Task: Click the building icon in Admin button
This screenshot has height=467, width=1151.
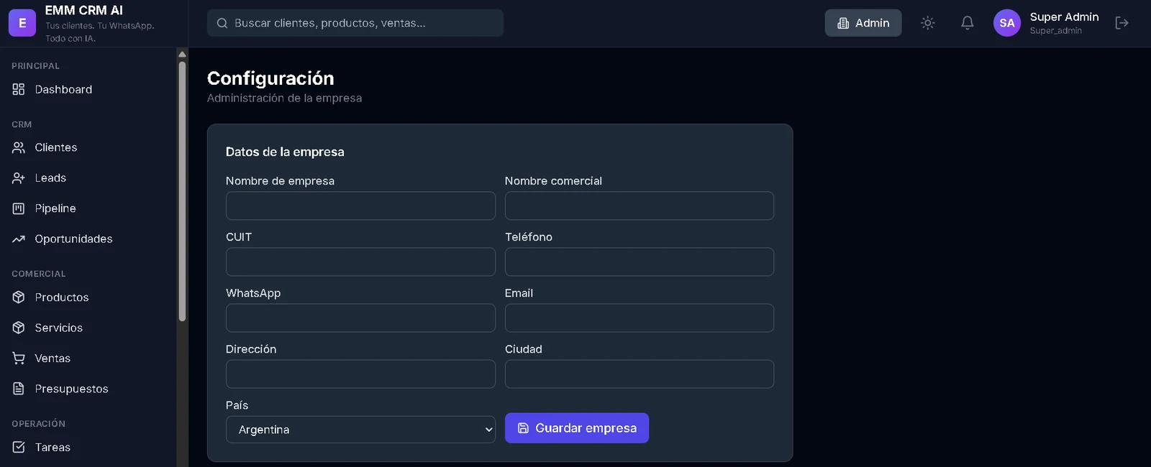Action: coord(843,23)
